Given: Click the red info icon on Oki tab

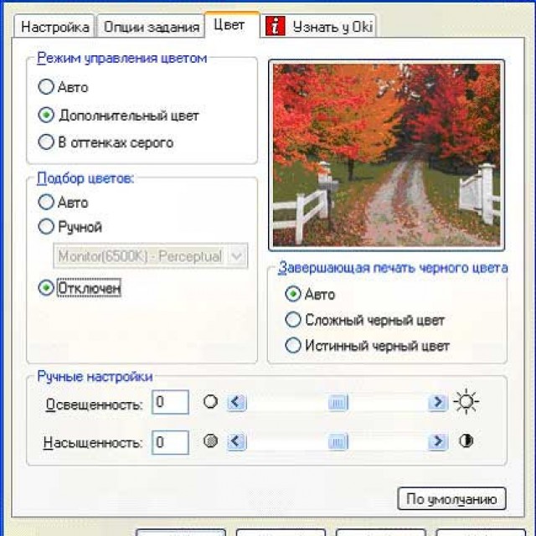Looking at the screenshot, I should 276,26.
